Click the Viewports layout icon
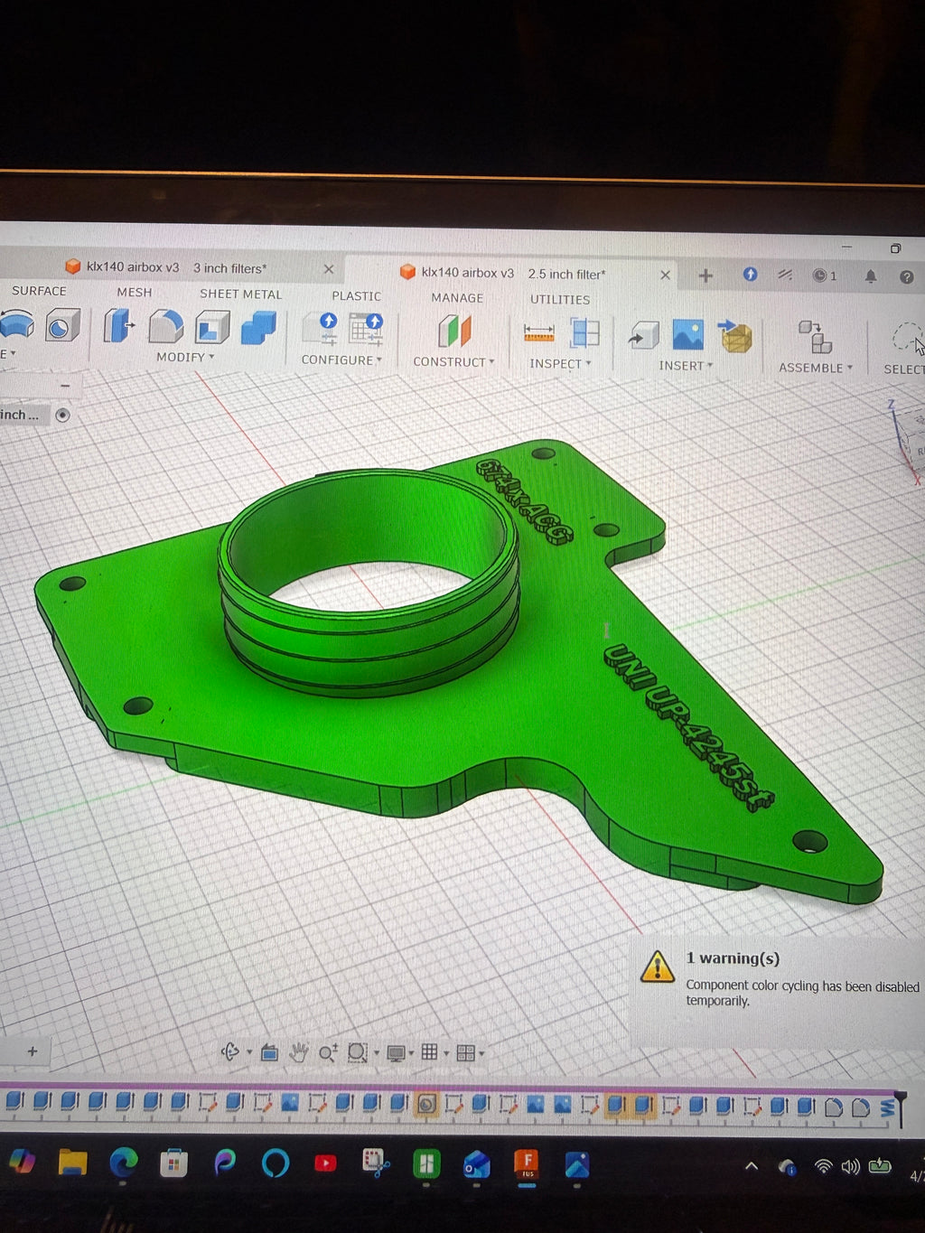Viewport: 925px width, 1233px height. point(465,1053)
